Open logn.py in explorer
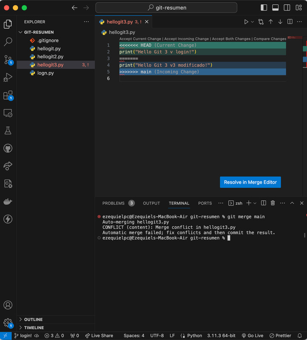 pyautogui.click(x=56, y=73)
